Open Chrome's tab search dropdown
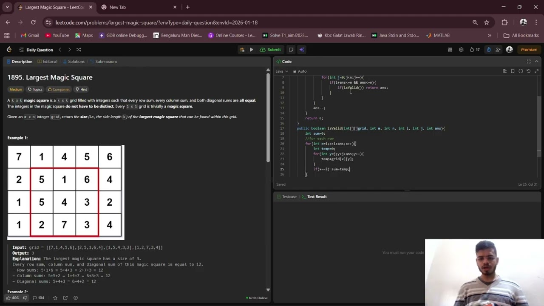 [x=7, y=7]
